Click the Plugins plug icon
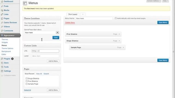Screen dimensions: 175x98 click(2, 59)
